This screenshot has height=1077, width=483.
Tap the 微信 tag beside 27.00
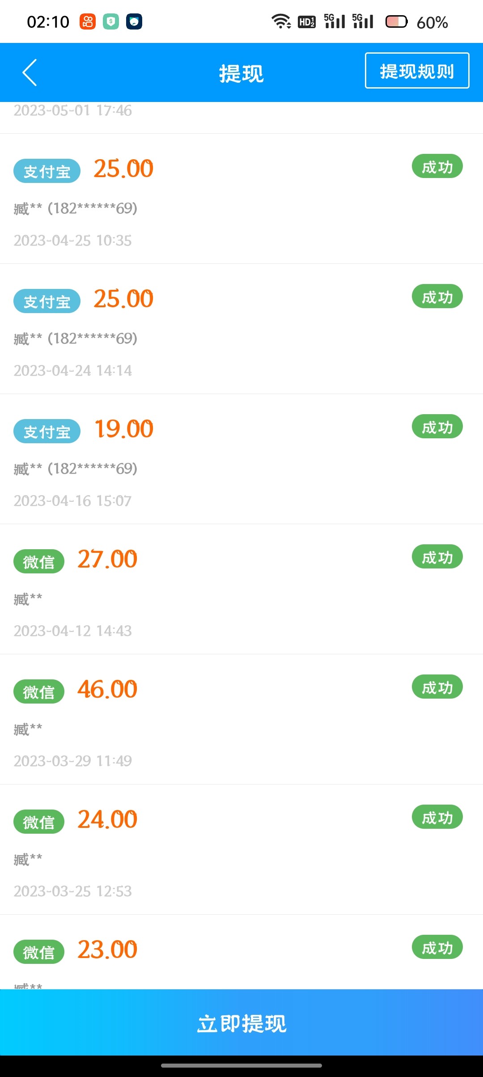[39, 562]
